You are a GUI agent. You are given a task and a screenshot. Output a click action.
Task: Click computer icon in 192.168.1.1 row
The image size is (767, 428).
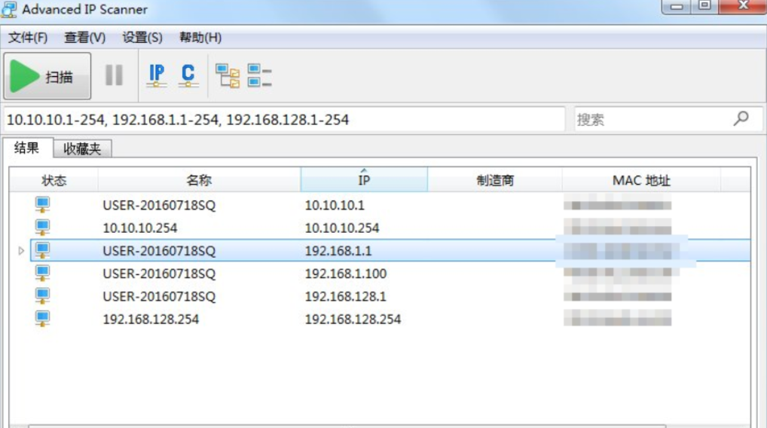click(x=42, y=250)
